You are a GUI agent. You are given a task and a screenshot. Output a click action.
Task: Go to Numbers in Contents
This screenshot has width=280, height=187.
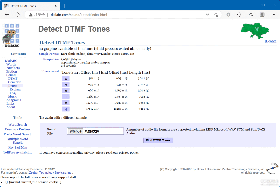coord(13,68)
